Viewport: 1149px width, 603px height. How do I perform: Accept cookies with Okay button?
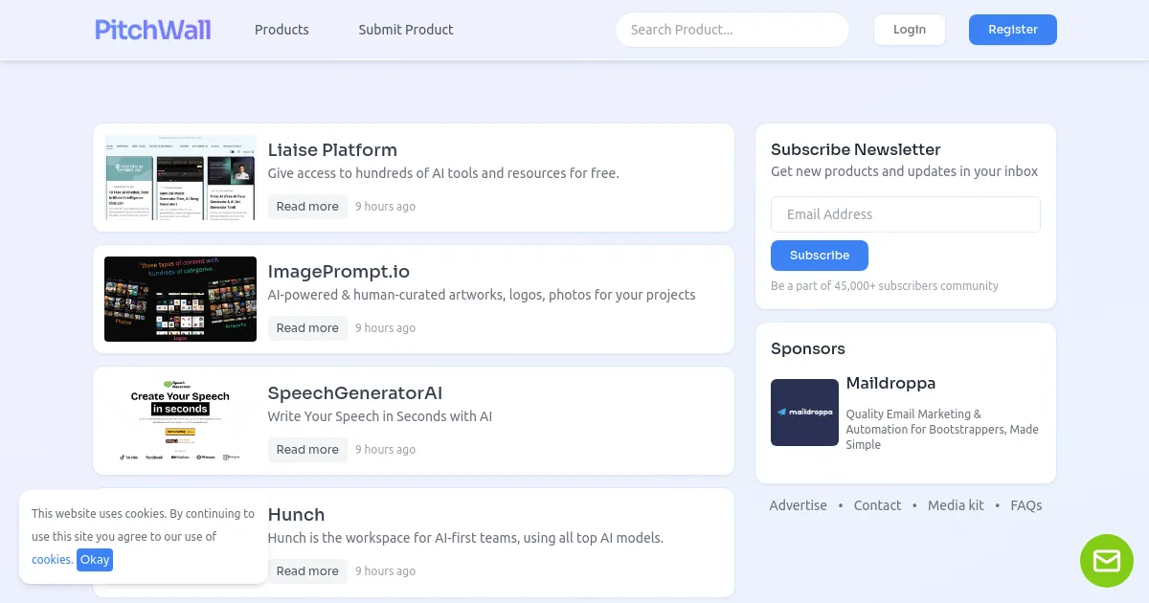tap(95, 560)
